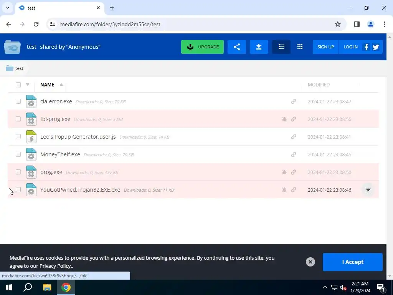
Task: Open Chrome three-dot menu
Action: (x=384, y=24)
